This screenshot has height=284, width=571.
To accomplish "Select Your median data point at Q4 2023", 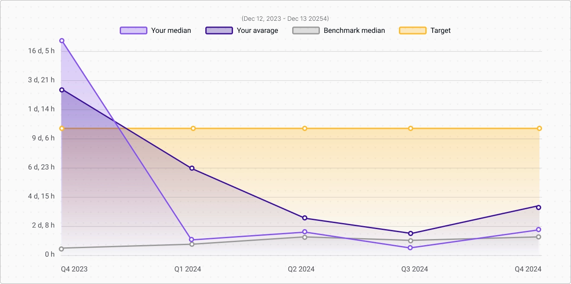I will [62, 41].
